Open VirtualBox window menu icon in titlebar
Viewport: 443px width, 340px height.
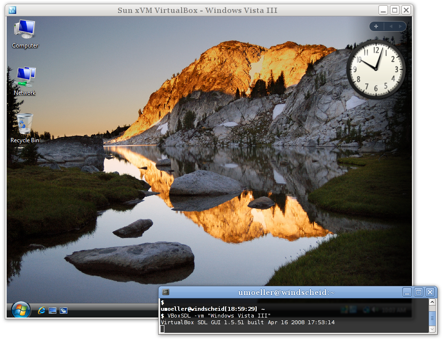tap(12, 10)
